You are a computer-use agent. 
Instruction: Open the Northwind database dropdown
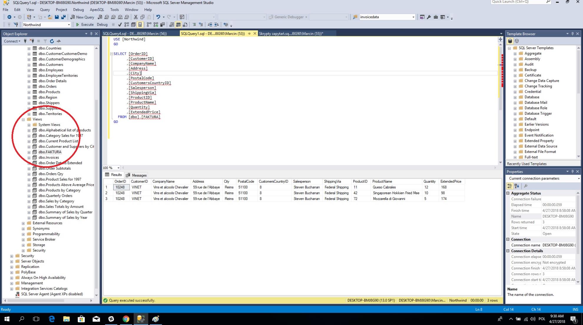(69, 25)
